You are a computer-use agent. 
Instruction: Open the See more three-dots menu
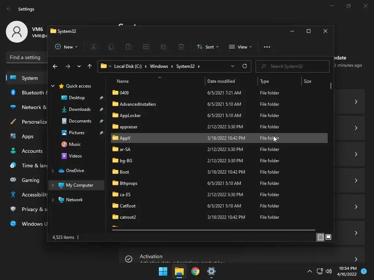pos(267,47)
